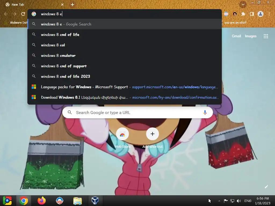The height and width of the screenshot is (206, 275).
Task: Close the New Tab tab
Action: (x=62, y=5)
